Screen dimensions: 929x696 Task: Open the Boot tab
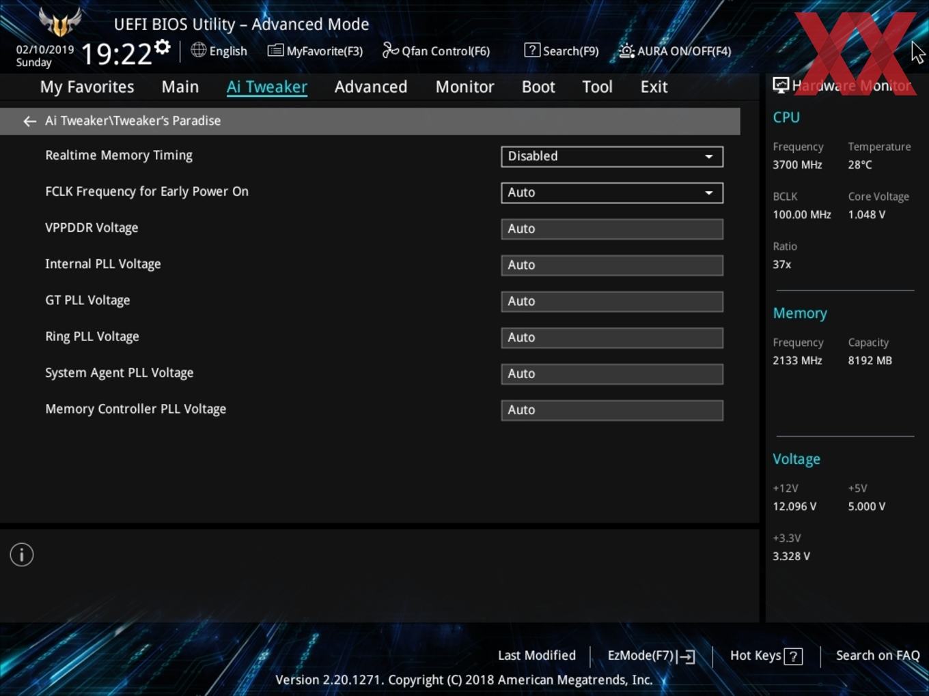538,87
